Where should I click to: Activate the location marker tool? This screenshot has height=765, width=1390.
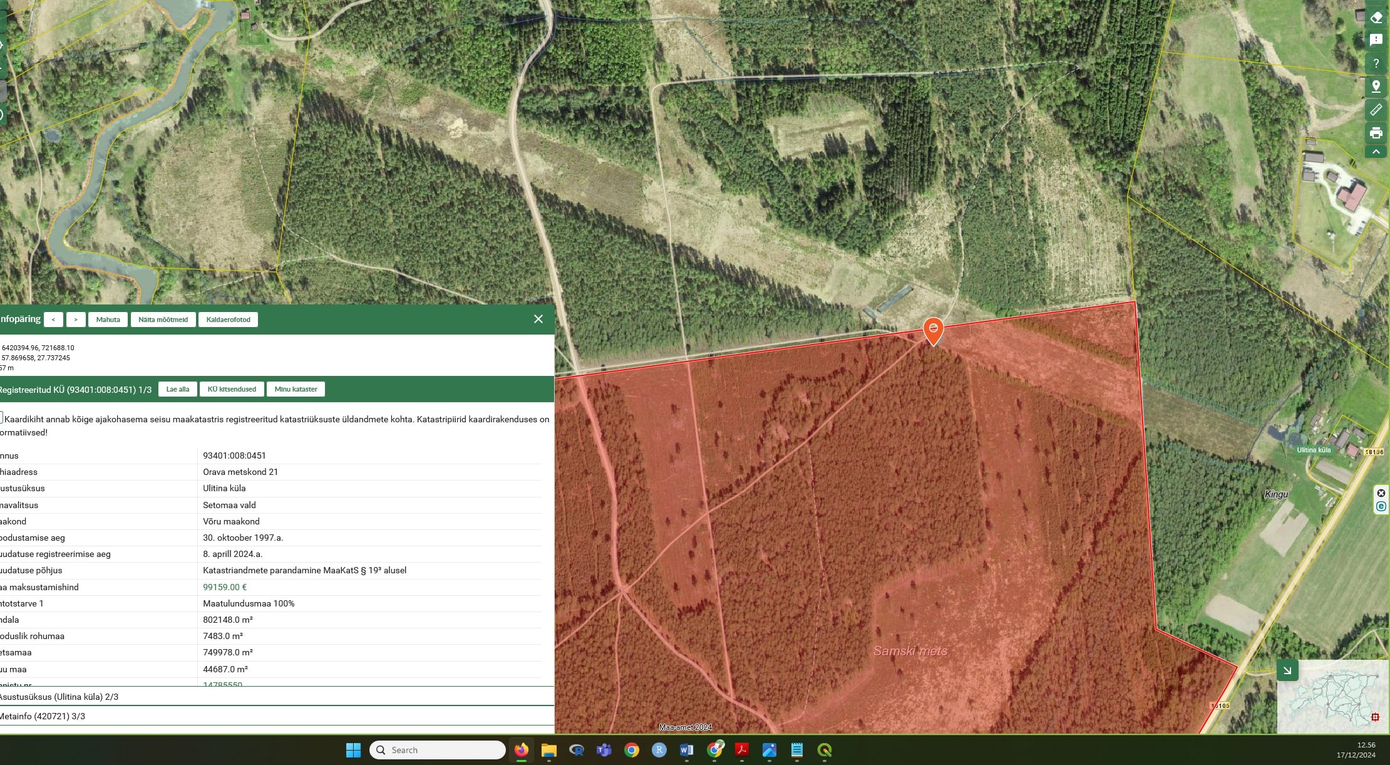pos(1376,86)
